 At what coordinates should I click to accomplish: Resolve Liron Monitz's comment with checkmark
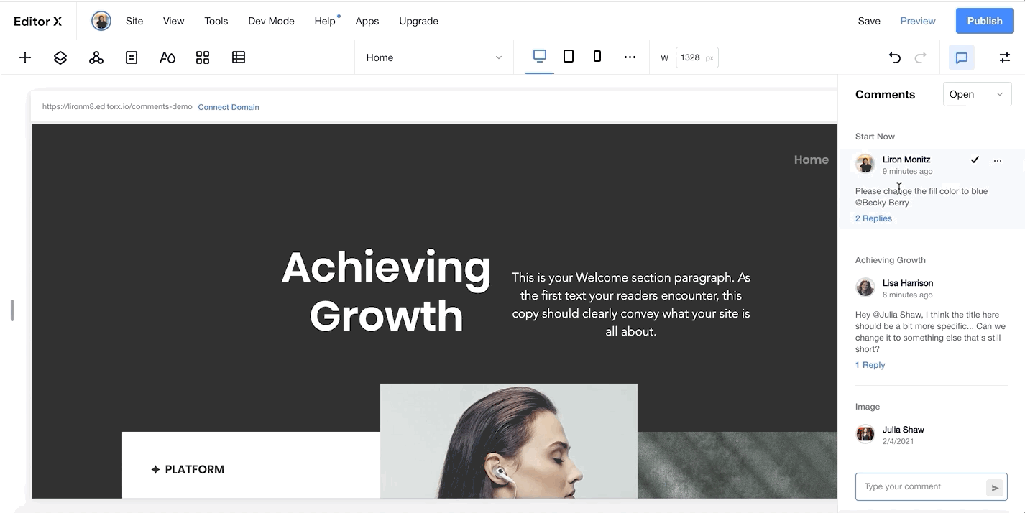pos(975,160)
